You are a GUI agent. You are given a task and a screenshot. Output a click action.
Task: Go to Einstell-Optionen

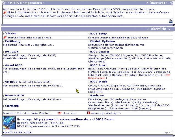click(102, 41)
